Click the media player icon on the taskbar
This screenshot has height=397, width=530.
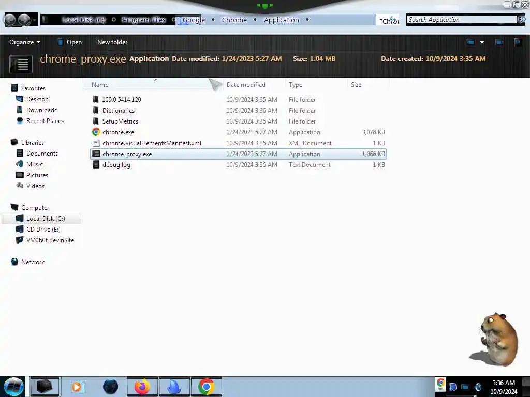(x=77, y=387)
